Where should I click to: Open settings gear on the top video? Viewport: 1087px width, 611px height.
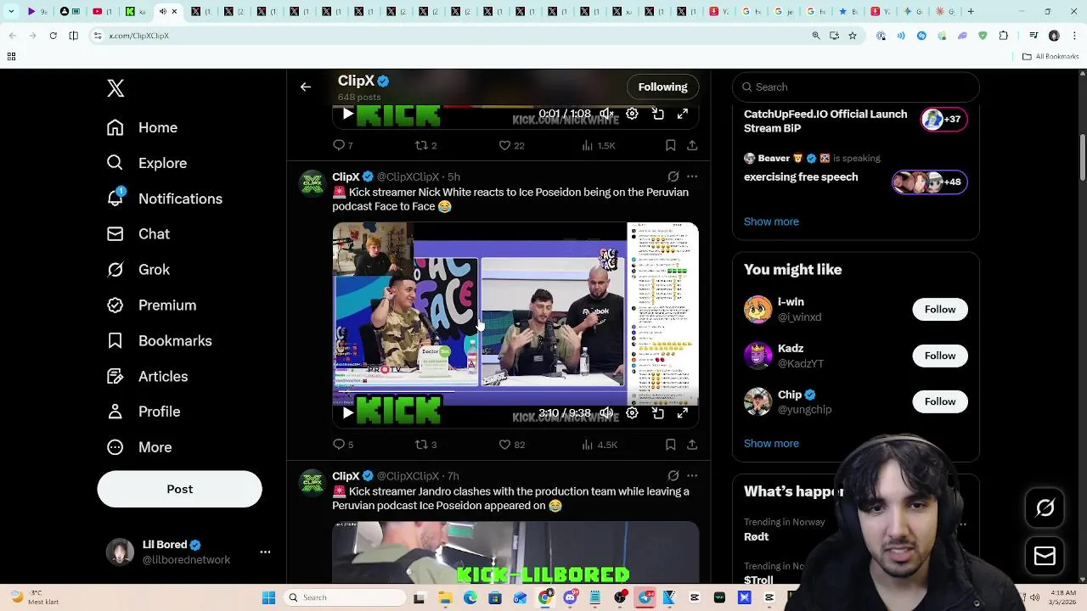632,114
